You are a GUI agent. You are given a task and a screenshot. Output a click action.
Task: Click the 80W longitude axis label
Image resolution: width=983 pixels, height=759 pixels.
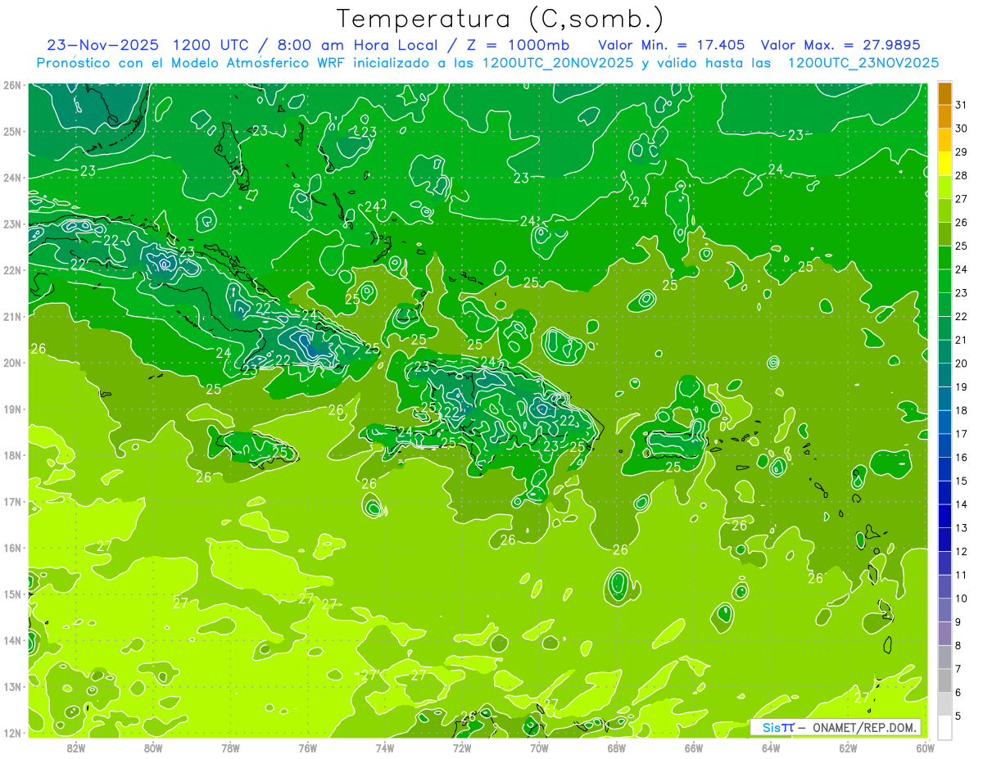point(153,747)
